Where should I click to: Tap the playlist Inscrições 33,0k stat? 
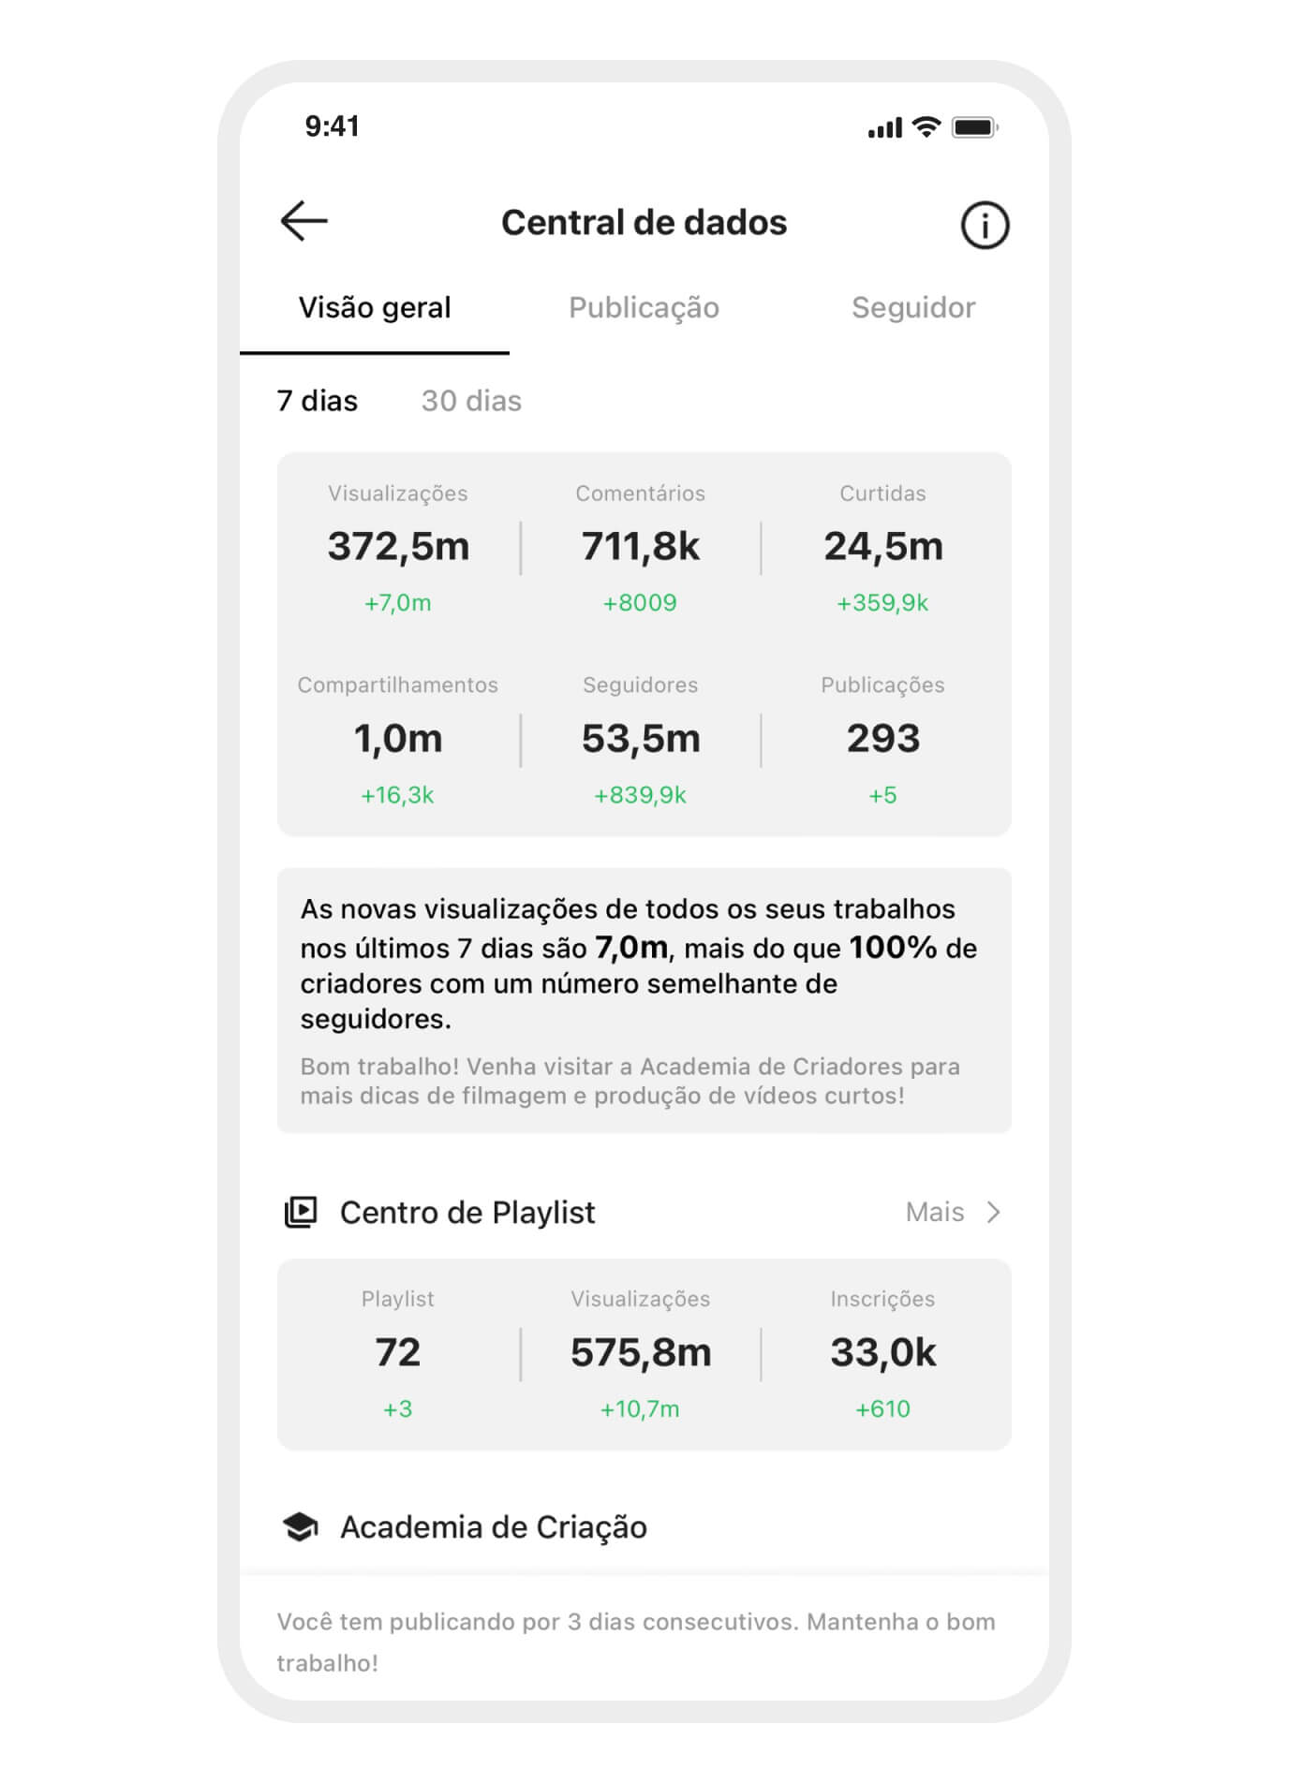(882, 1353)
